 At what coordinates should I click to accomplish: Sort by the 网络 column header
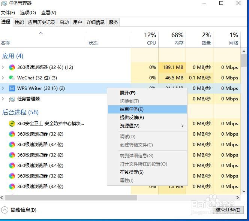[x=227, y=39]
